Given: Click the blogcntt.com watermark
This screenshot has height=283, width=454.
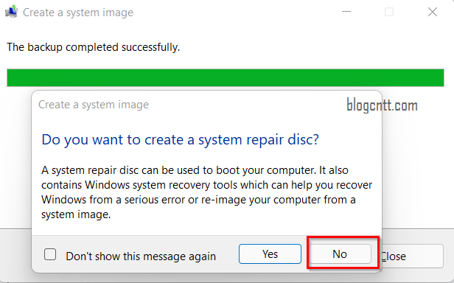Looking at the screenshot, I should pyautogui.click(x=382, y=105).
